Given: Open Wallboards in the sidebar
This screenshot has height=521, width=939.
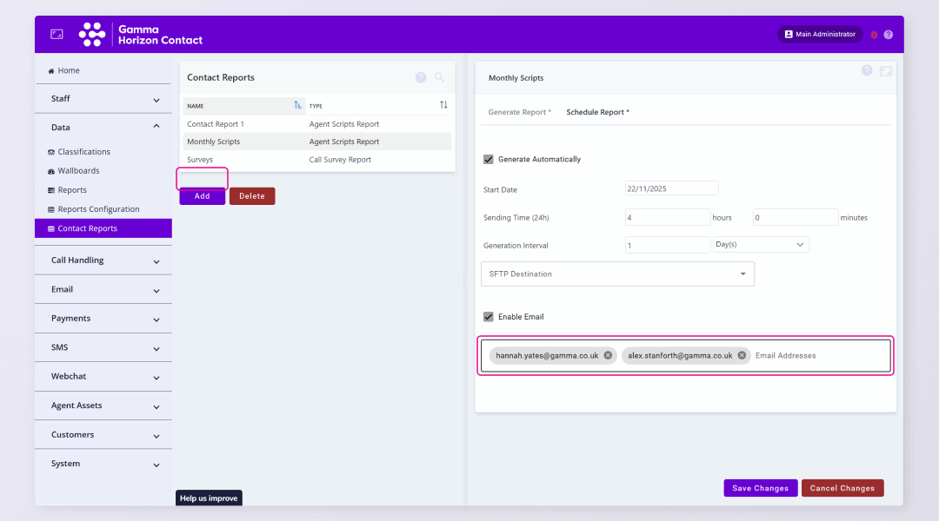Looking at the screenshot, I should (x=78, y=171).
